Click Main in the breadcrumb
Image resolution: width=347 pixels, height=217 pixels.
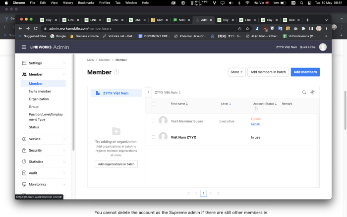pos(90,60)
